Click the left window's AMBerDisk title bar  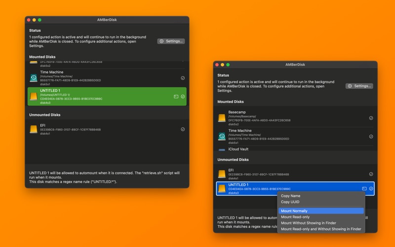pyautogui.click(x=107, y=20)
